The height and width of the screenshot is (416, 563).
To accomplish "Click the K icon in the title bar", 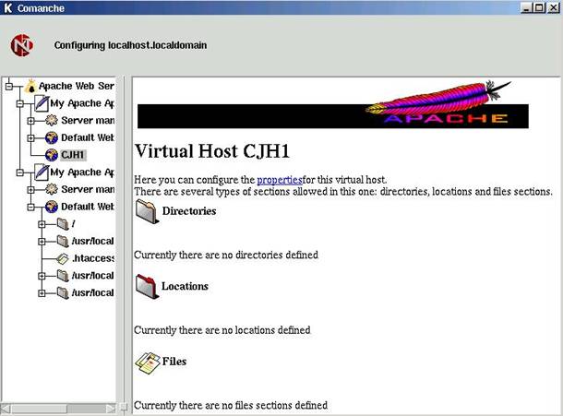I will click(8, 8).
